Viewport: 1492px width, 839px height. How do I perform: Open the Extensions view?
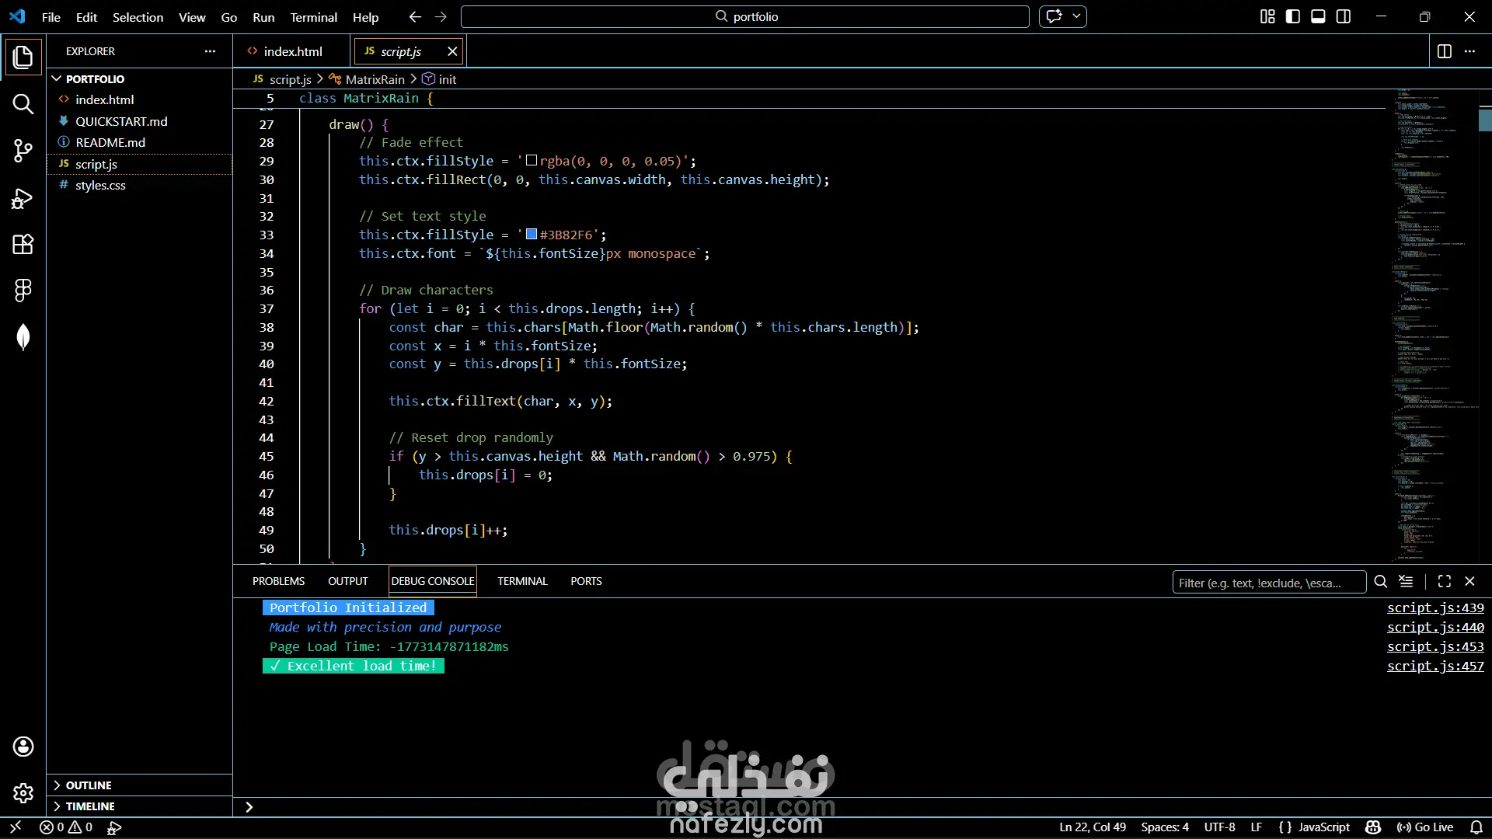point(23,245)
